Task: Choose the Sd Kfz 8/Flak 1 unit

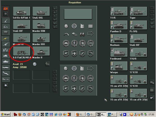Action: [x=22, y=11]
